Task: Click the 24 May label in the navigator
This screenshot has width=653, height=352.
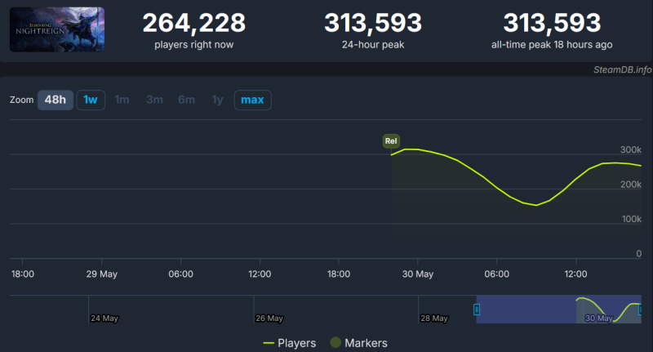Action: (104, 318)
